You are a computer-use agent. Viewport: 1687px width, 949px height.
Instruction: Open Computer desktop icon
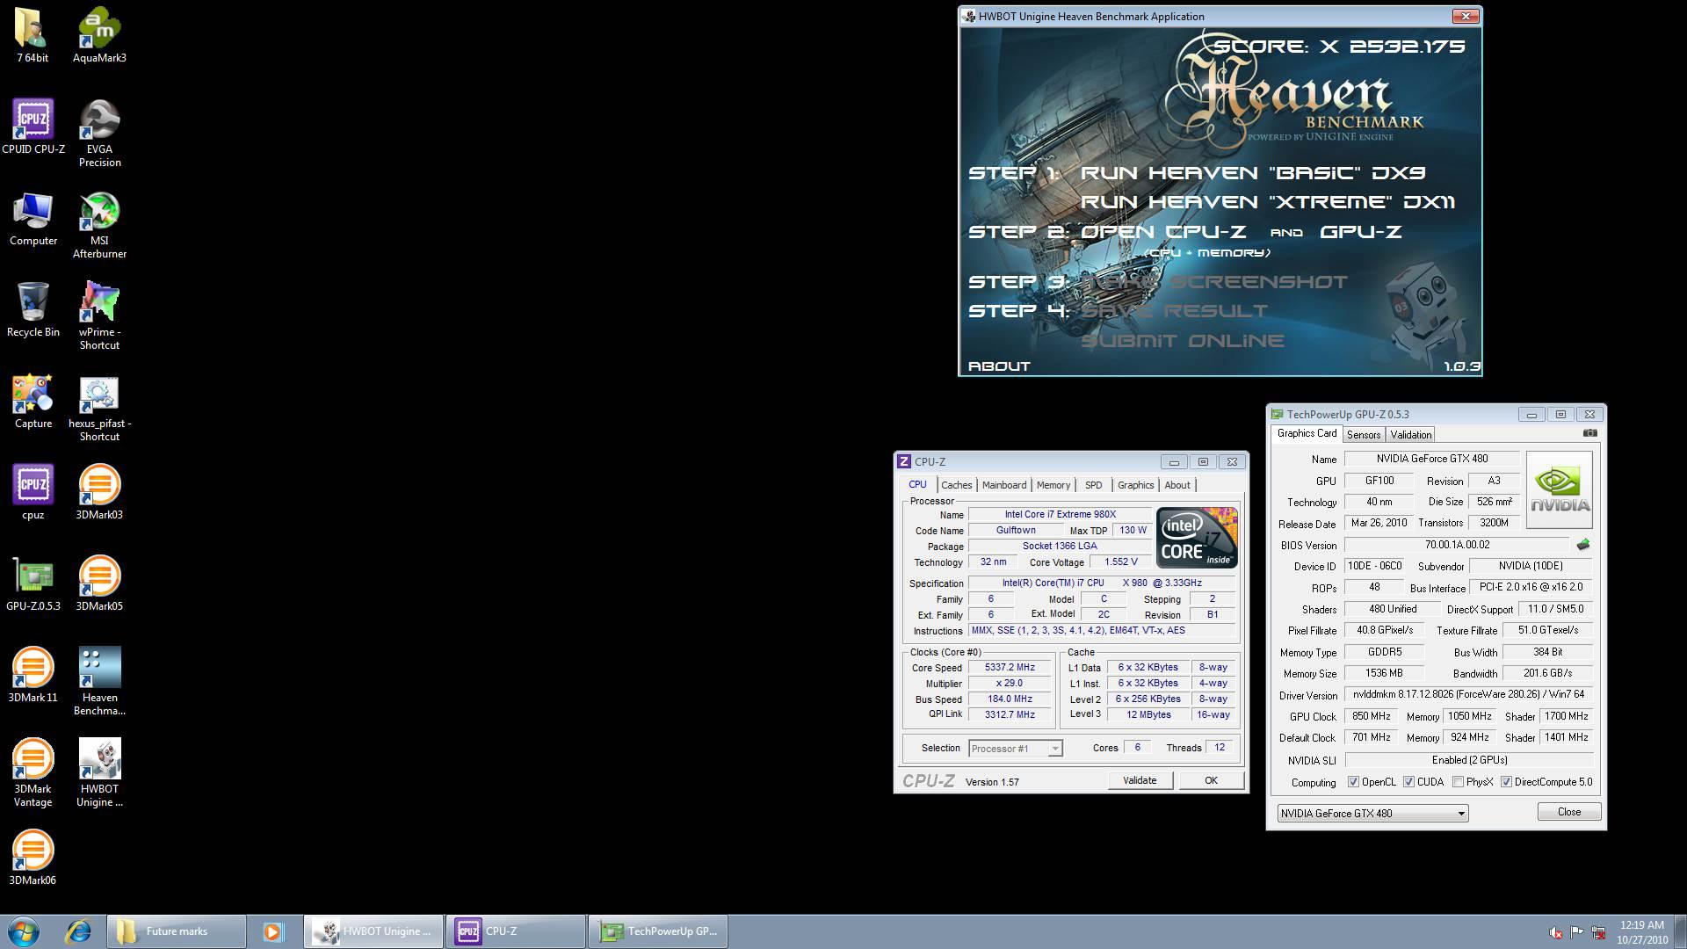(x=33, y=218)
